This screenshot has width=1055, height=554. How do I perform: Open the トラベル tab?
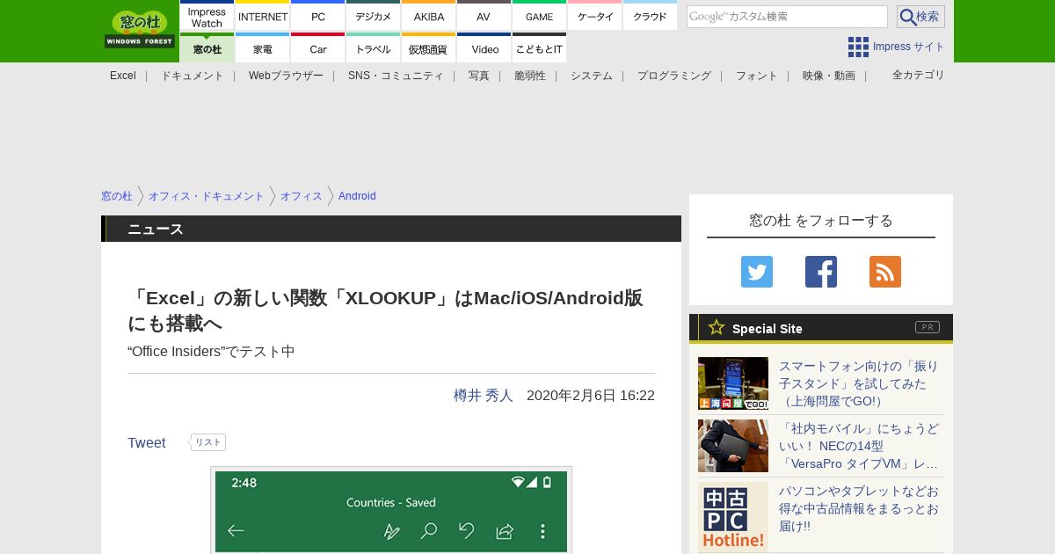click(x=374, y=48)
